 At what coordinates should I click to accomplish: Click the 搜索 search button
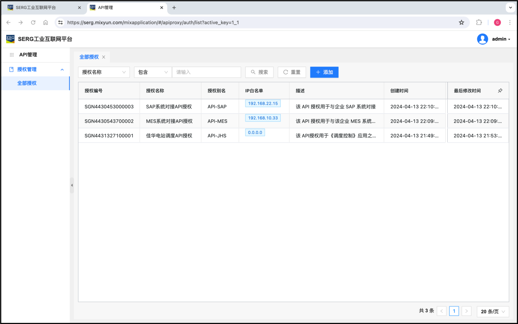click(259, 72)
